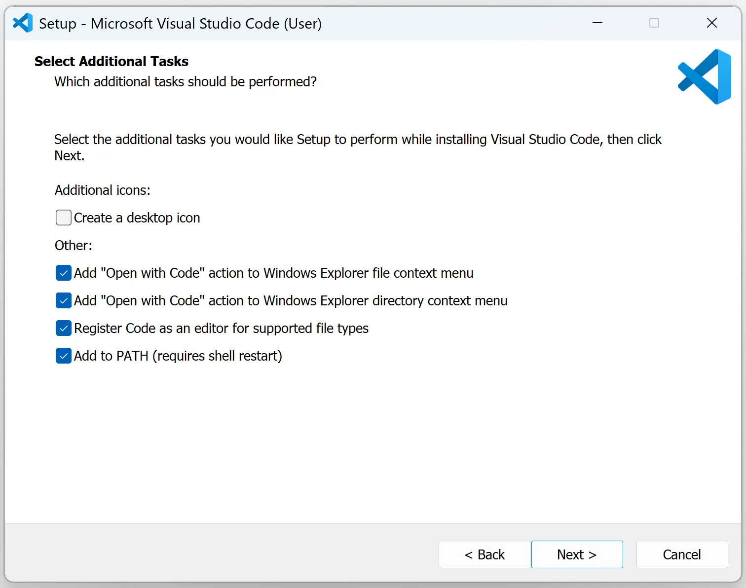Enable the Create a desktop icon checkbox
The height and width of the screenshot is (588, 746).
pyautogui.click(x=64, y=218)
